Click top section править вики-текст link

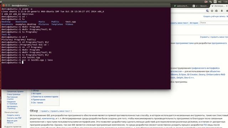(x=219, y=37)
